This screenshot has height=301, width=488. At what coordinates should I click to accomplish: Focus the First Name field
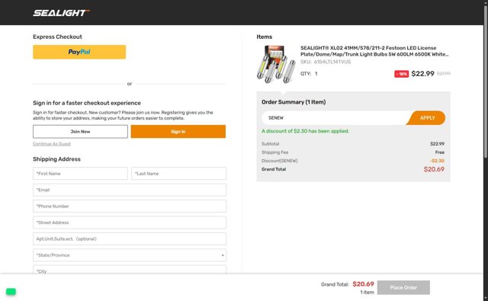click(80, 174)
